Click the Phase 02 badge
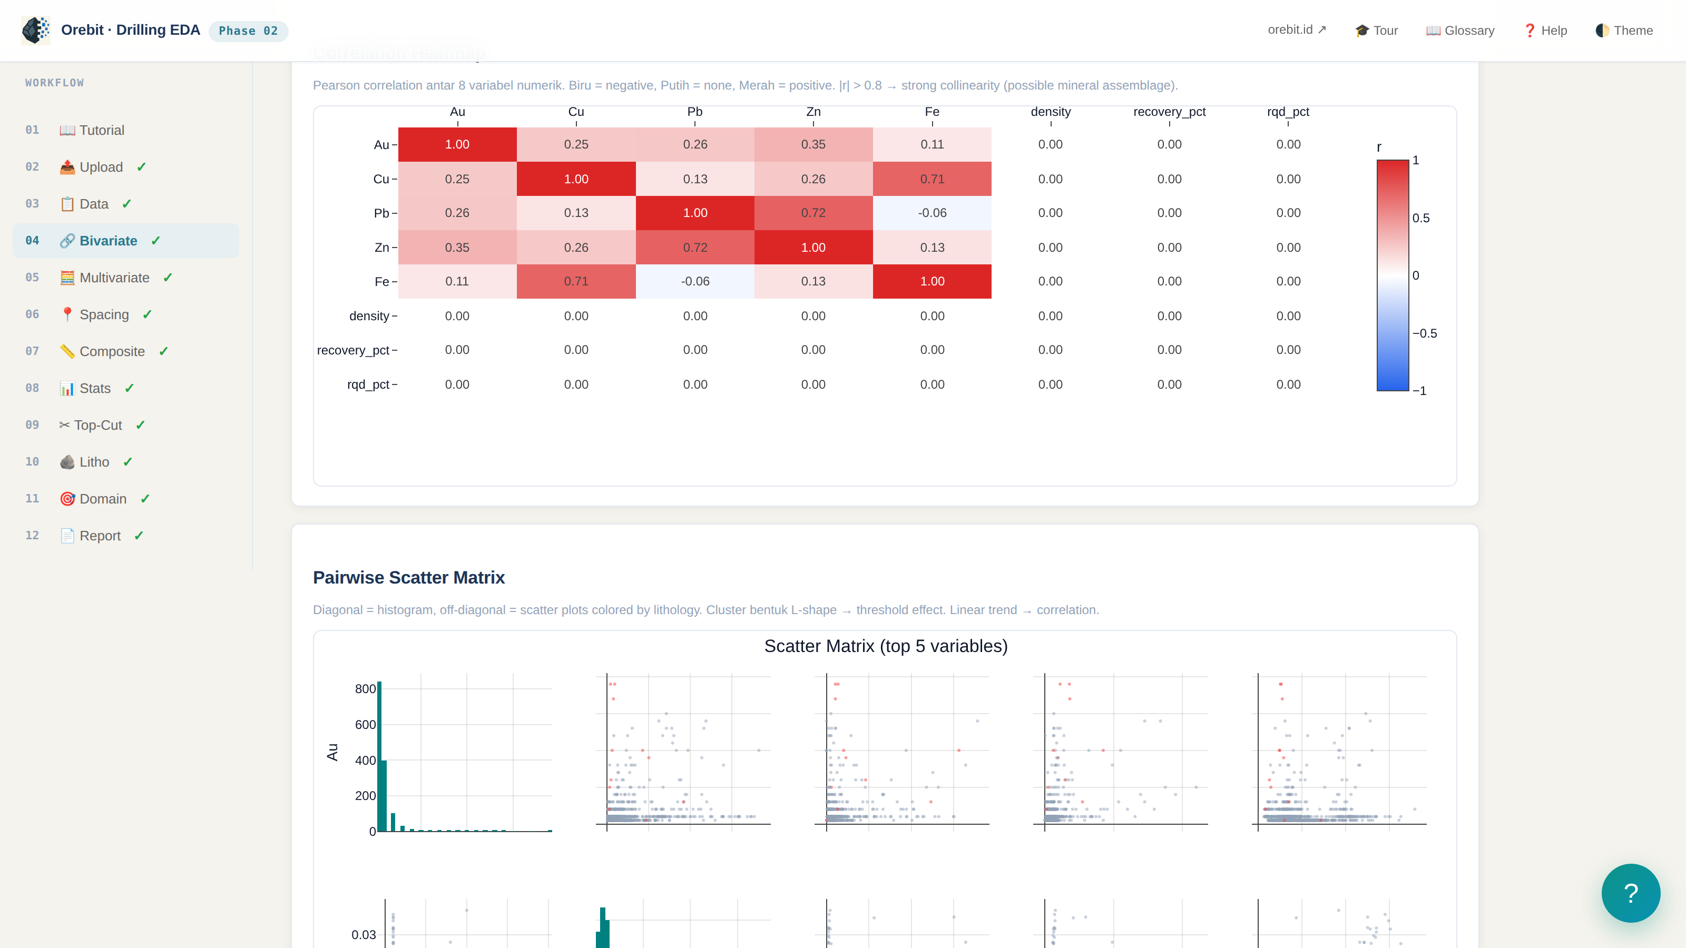Viewport: 1686px width, 948px height. point(248,31)
